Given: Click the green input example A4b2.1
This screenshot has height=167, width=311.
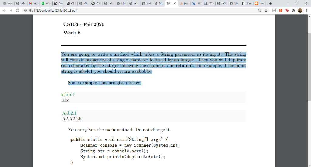Looking at the screenshot, I should point(69,113).
